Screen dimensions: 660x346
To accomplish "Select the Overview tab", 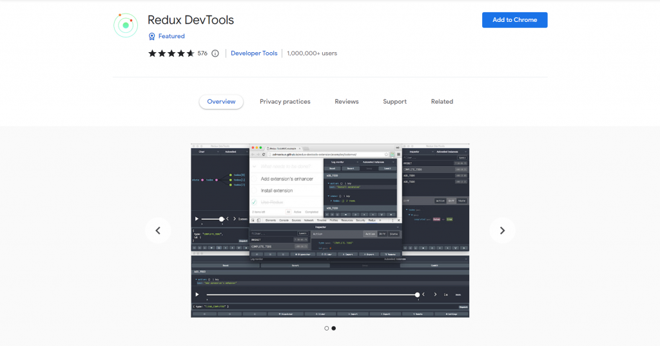I will (221, 101).
